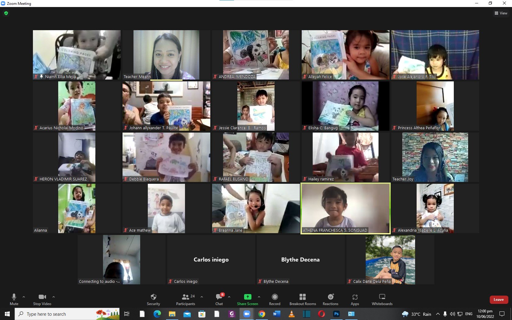This screenshot has width=512, height=320.
Task: Check meeting encryption green shield icon
Action: coord(6,13)
